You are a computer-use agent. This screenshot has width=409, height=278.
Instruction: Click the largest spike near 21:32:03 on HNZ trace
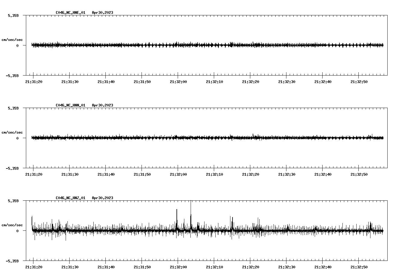point(191,208)
